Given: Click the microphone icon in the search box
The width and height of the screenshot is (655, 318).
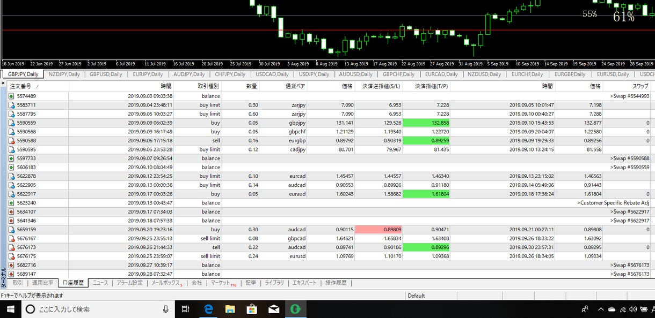Looking at the screenshot, I should [166, 309].
